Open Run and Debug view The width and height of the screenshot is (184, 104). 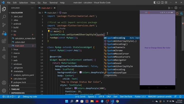click(4, 33)
